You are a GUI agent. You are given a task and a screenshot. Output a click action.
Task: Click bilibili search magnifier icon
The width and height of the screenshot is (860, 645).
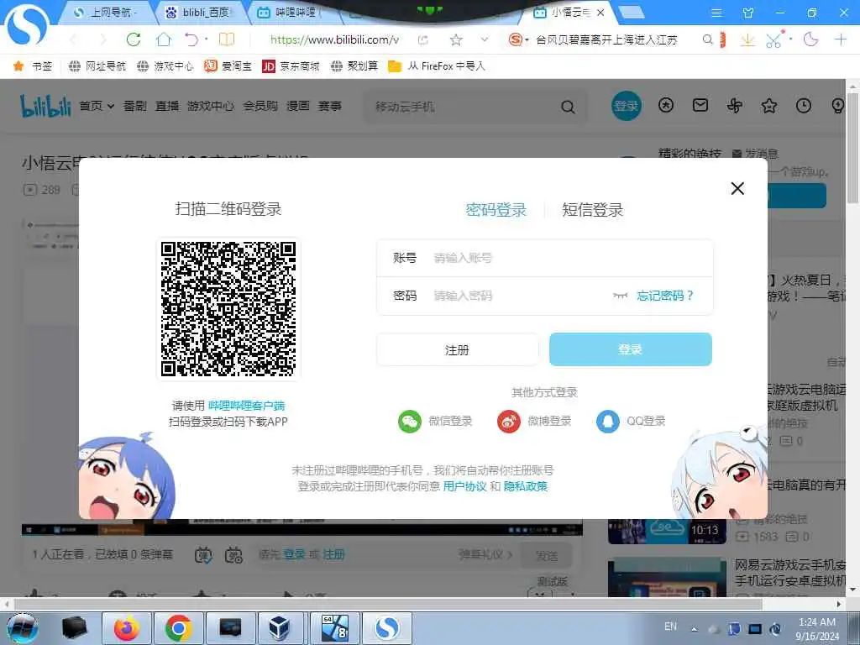pos(569,107)
